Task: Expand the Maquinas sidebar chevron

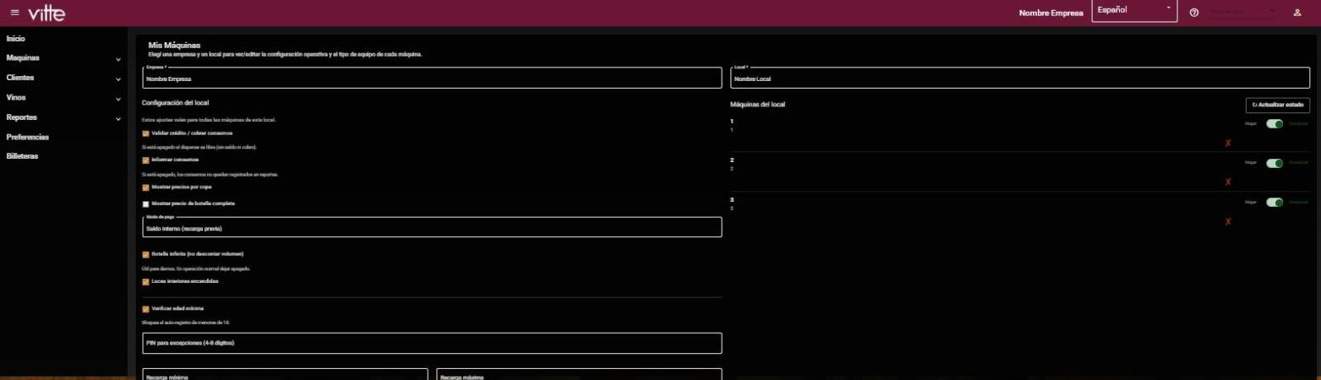Action: pos(118,59)
